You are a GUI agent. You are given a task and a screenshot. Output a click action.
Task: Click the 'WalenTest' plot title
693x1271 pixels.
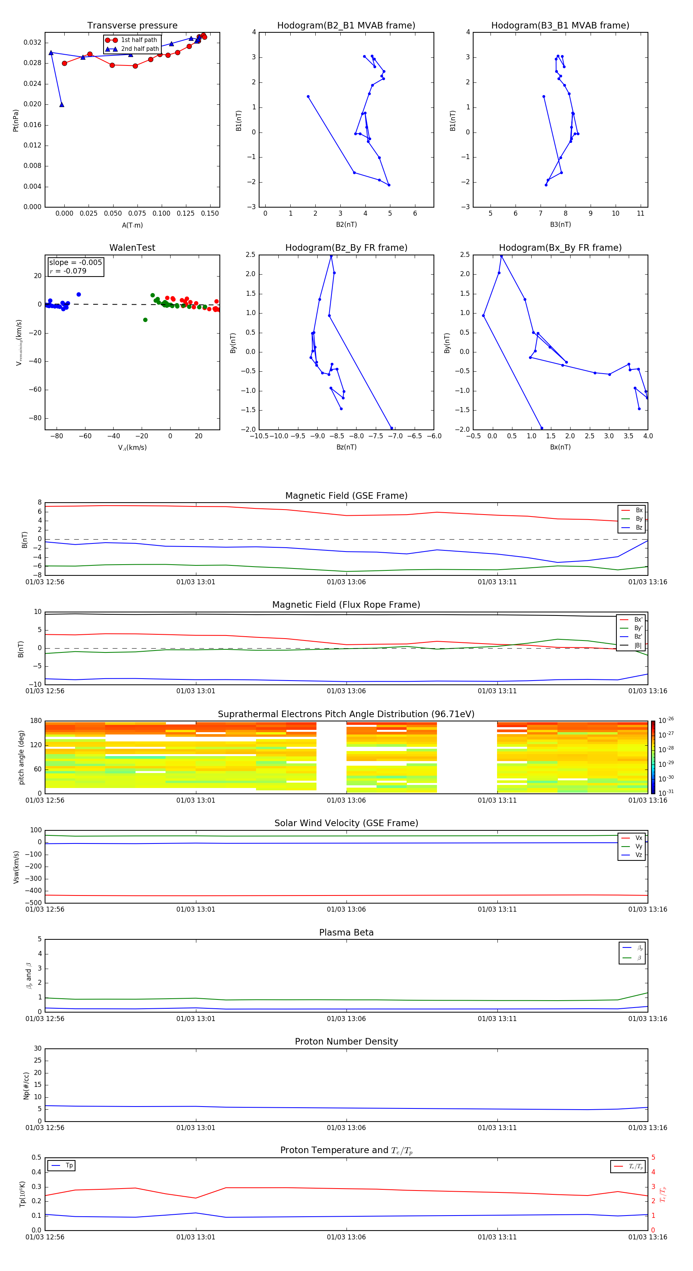[x=132, y=248]
